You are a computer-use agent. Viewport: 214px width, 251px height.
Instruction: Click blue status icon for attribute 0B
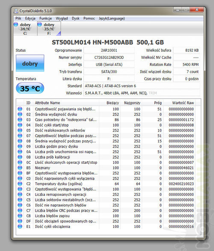20,157
